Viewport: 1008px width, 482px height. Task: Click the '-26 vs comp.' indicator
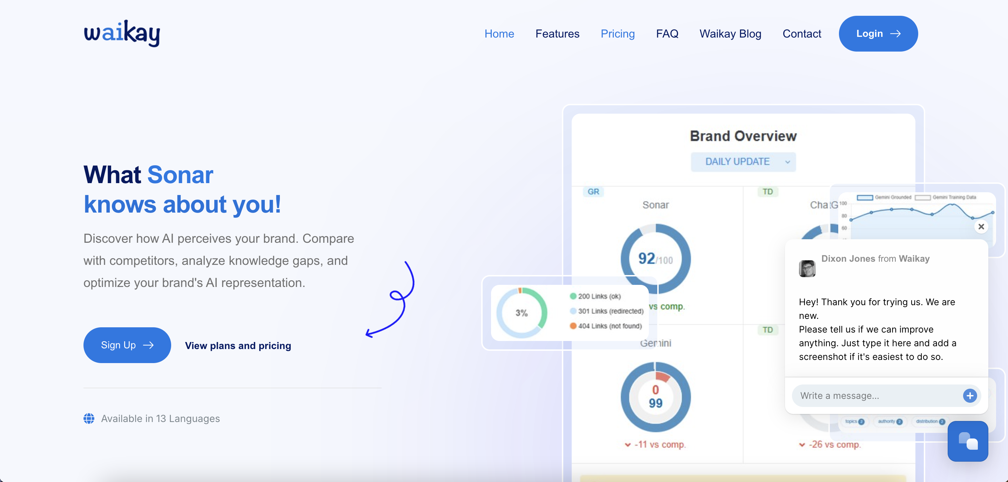pos(830,444)
